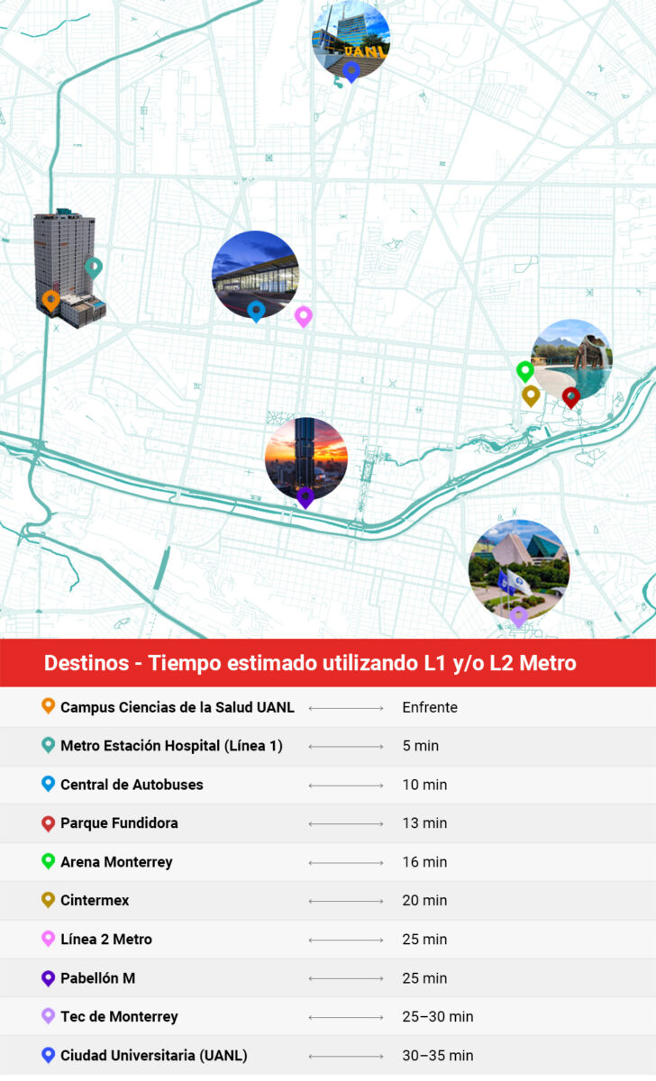The height and width of the screenshot is (1081, 656).
Task: Click the green Arena Monterrey map pin
Action: point(524,370)
